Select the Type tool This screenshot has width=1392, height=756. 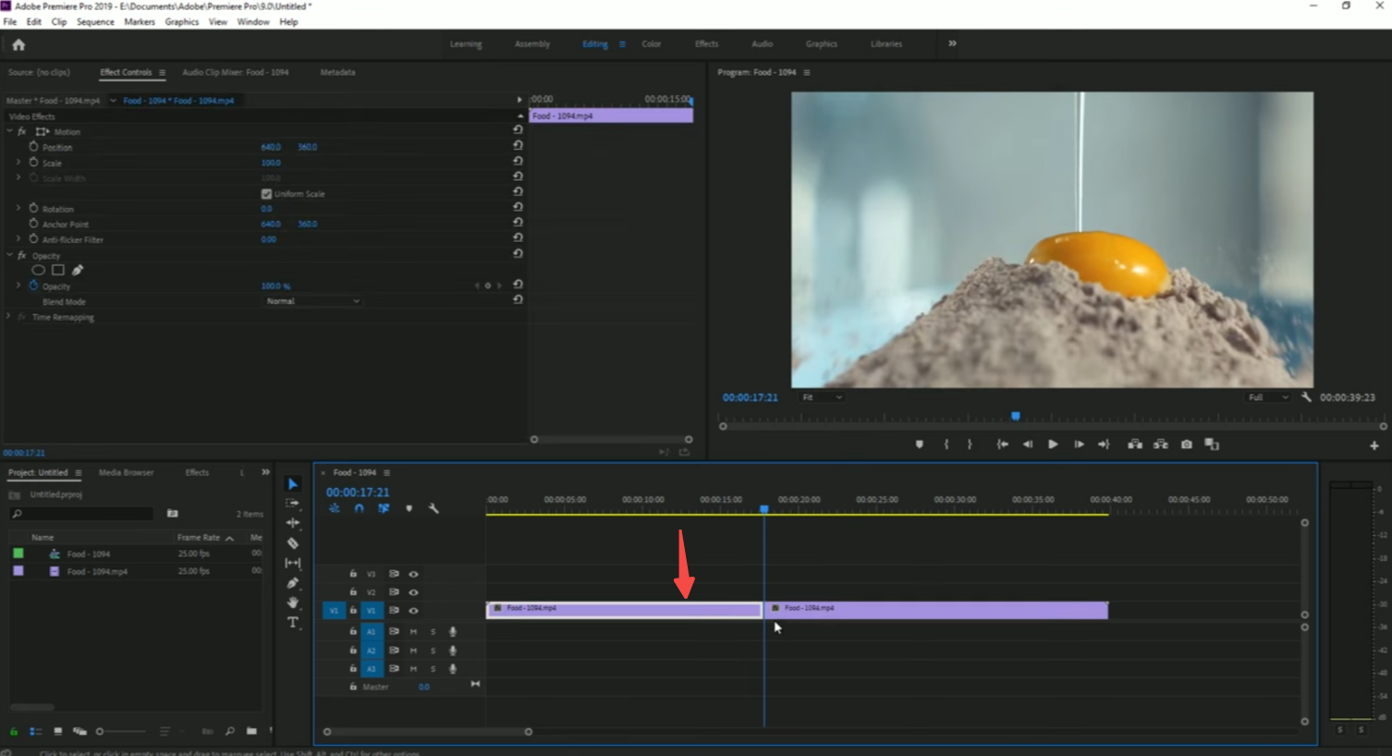coord(293,622)
